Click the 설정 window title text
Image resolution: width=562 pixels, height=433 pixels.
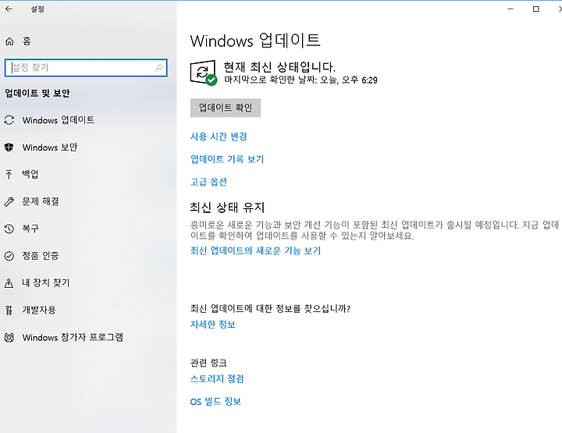click(x=37, y=9)
